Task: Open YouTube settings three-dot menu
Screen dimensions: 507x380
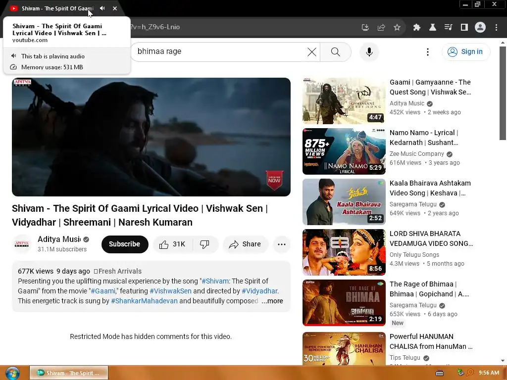Action: (x=428, y=51)
